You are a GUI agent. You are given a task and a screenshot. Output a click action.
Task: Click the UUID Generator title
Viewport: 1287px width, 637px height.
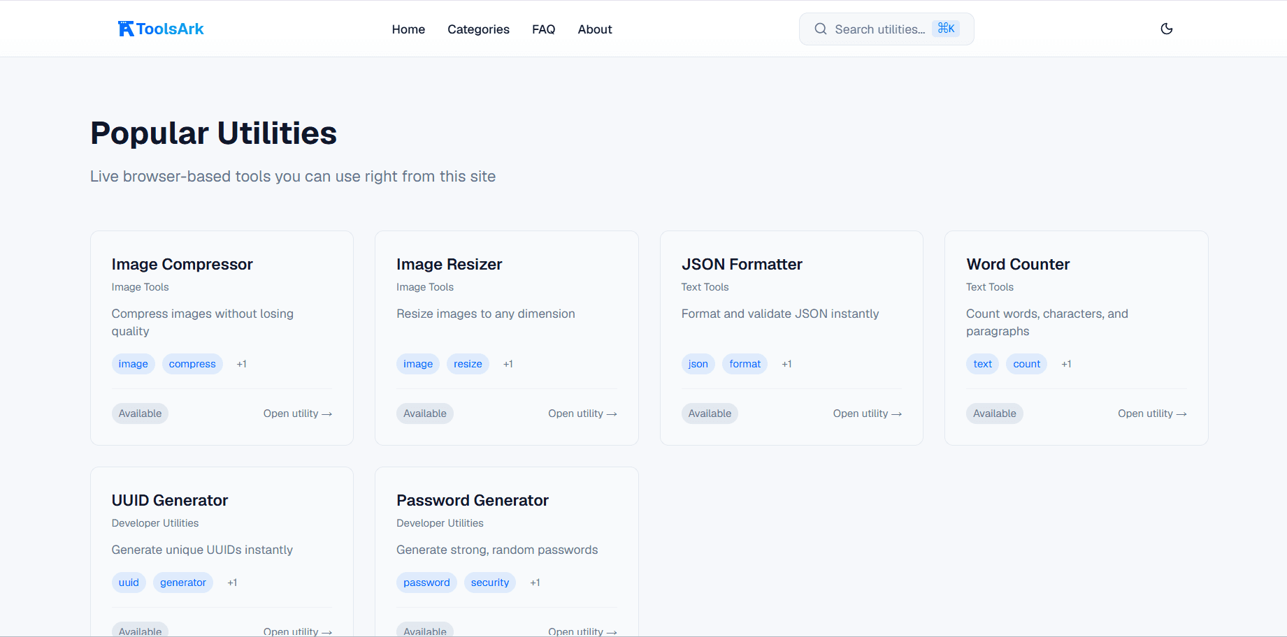[x=170, y=500]
